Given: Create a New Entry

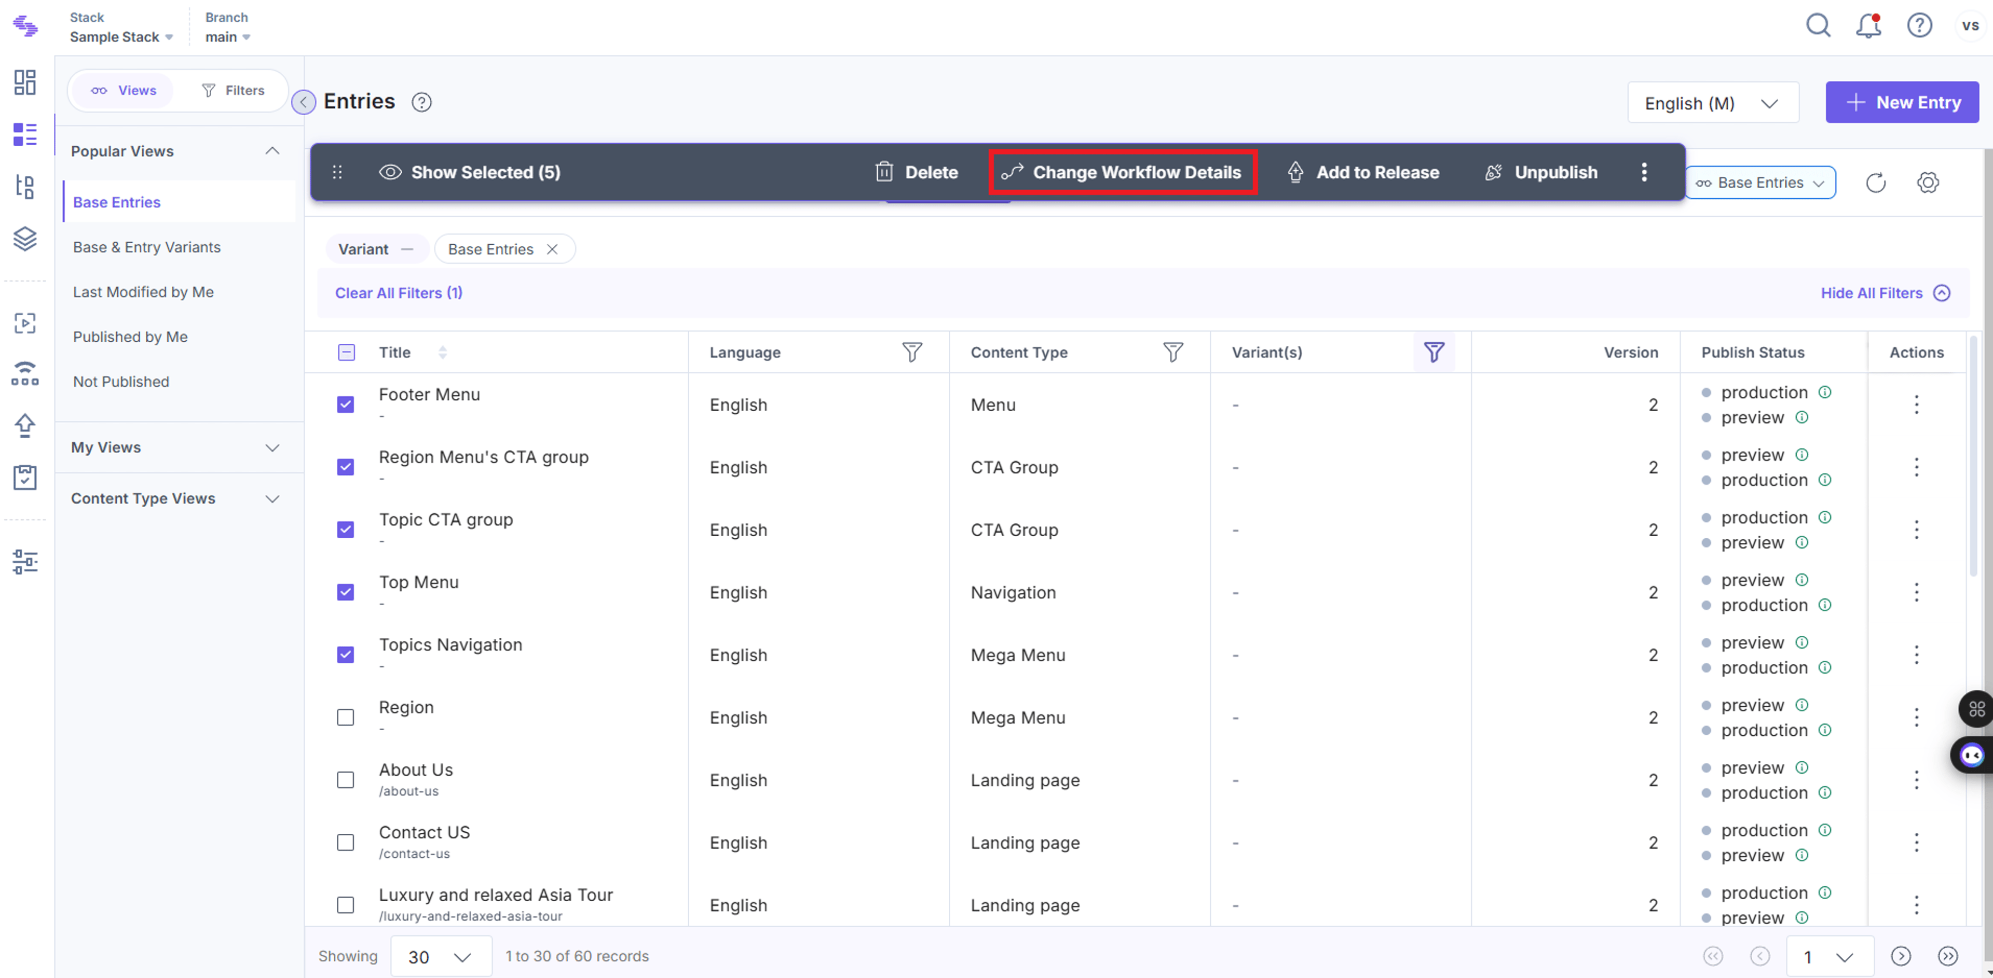Looking at the screenshot, I should [1902, 102].
